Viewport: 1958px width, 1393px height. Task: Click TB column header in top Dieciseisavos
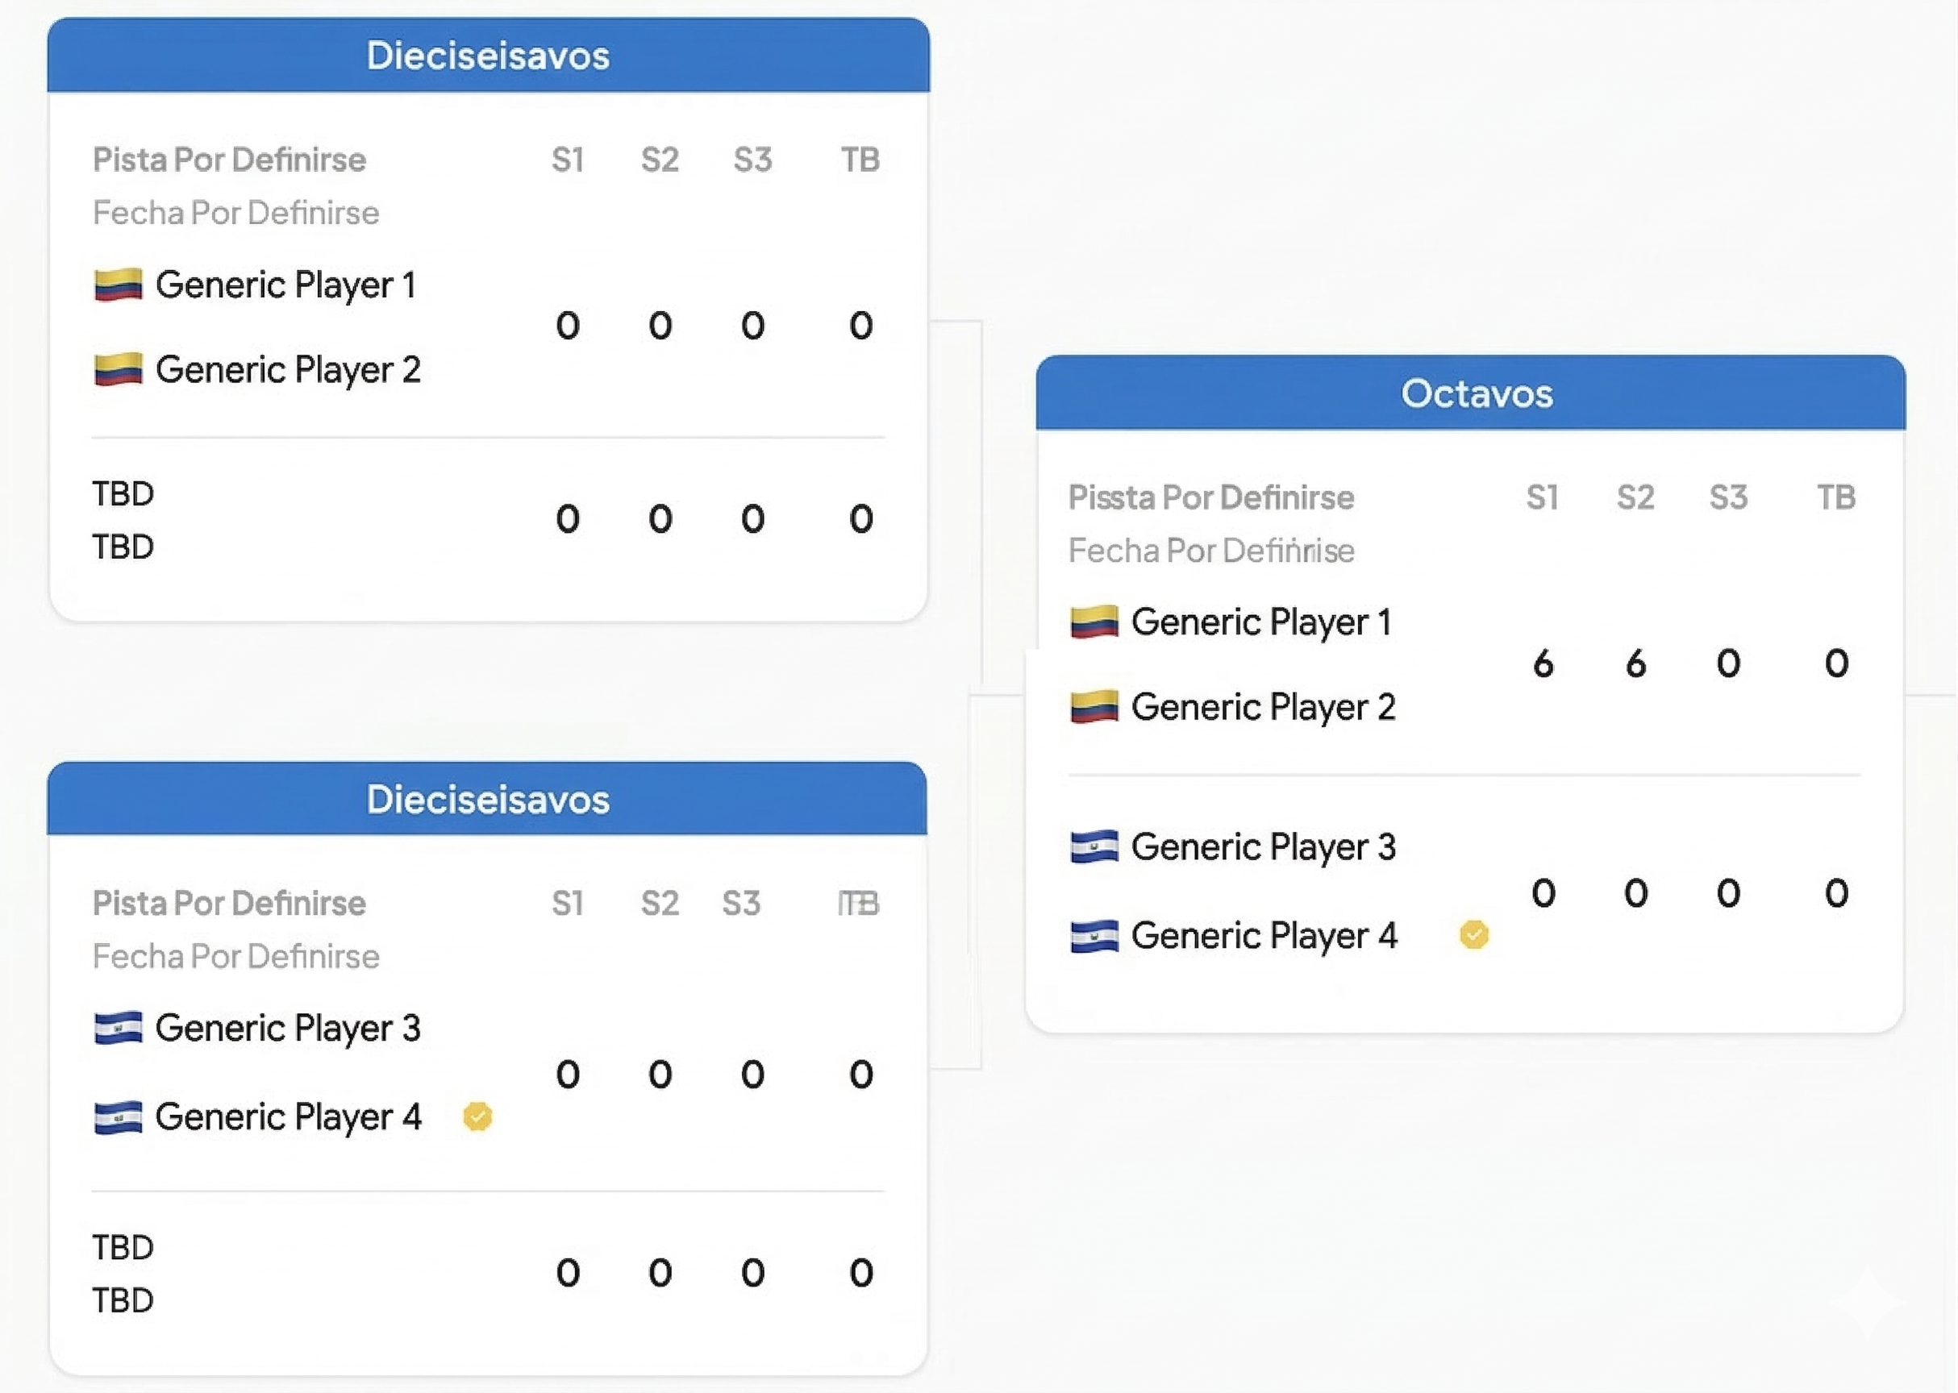pyautogui.click(x=860, y=160)
